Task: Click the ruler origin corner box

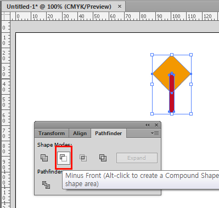Action: coord(6,16)
